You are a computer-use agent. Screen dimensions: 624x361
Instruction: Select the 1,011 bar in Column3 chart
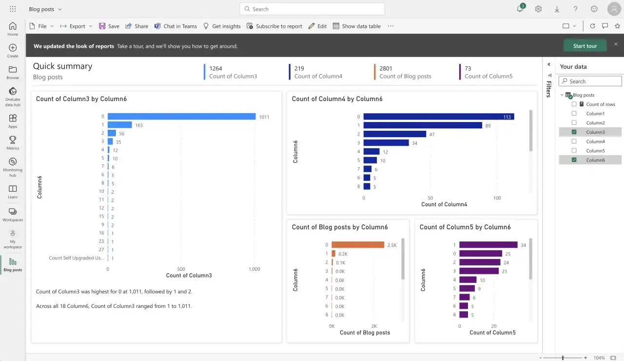181,117
